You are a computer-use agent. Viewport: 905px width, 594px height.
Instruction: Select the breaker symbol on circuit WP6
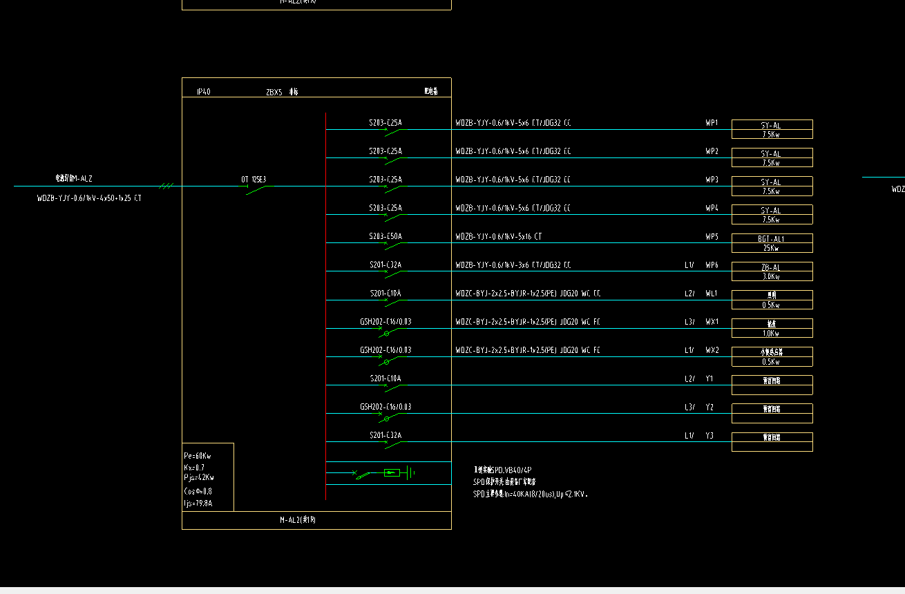394,274
